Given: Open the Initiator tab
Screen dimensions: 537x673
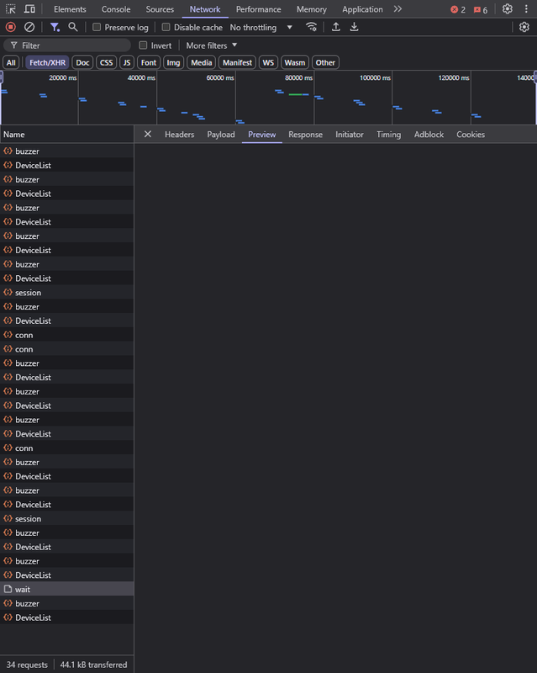Looking at the screenshot, I should (349, 135).
